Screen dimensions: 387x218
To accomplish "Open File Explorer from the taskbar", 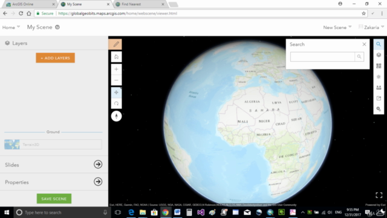I will [143, 213].
